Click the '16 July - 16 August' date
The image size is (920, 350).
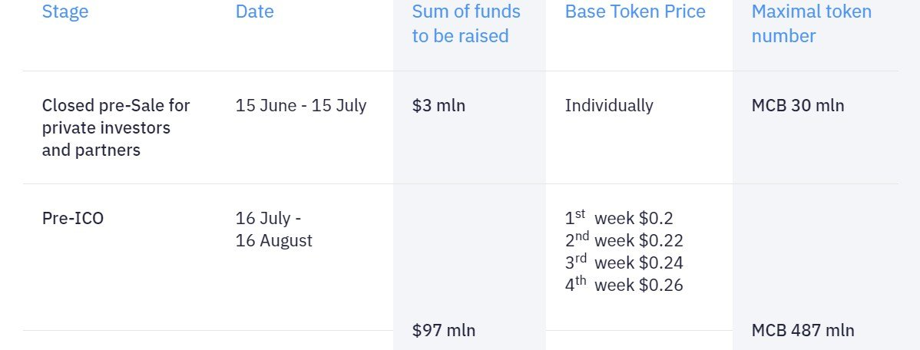pyautogui.click(x=274, y=229)
